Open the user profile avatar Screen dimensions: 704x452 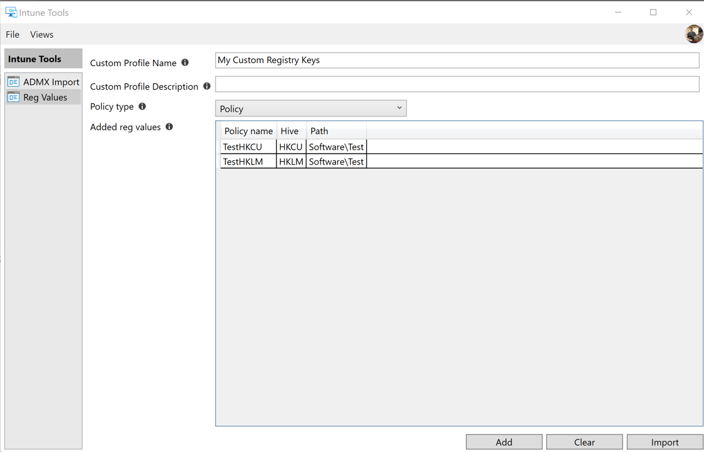pyautogui.click(x=694, y=34)
